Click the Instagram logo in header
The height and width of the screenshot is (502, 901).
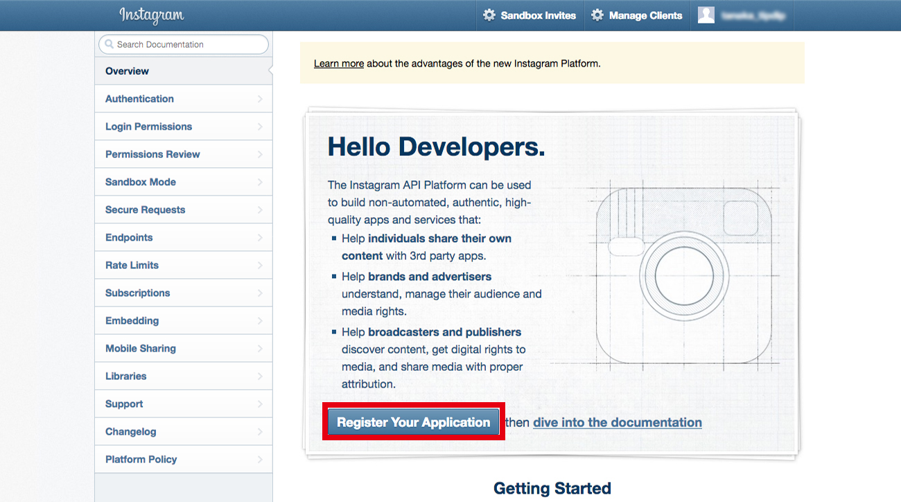pyautogui.click(x=152, y=15)
